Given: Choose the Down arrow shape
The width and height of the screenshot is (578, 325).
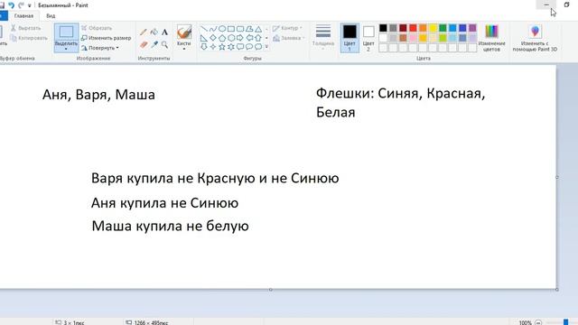Looking at the screenshot, I should (x=204, y=47).
